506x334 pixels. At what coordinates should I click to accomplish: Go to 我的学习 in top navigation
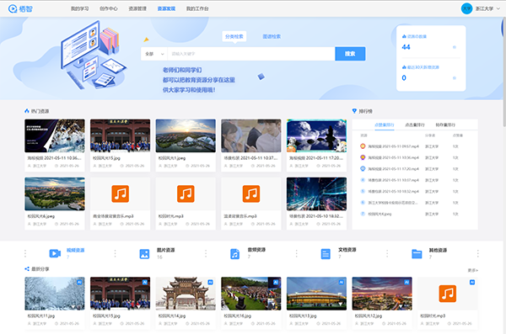80,8
